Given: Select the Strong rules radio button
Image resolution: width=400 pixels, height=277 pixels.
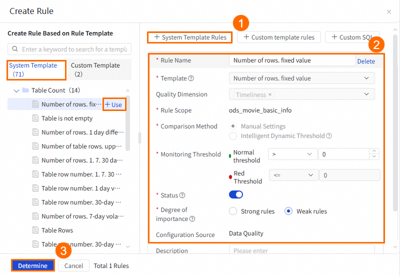Looking at the screenshot, I should (x=233, y=211).
